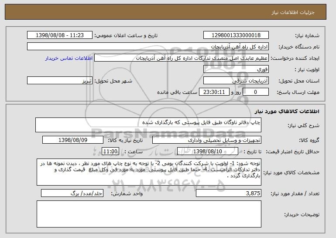Click the استان محل تحویل label
Viewport: 336px width, 238px height.
click(x=299, y=81)
